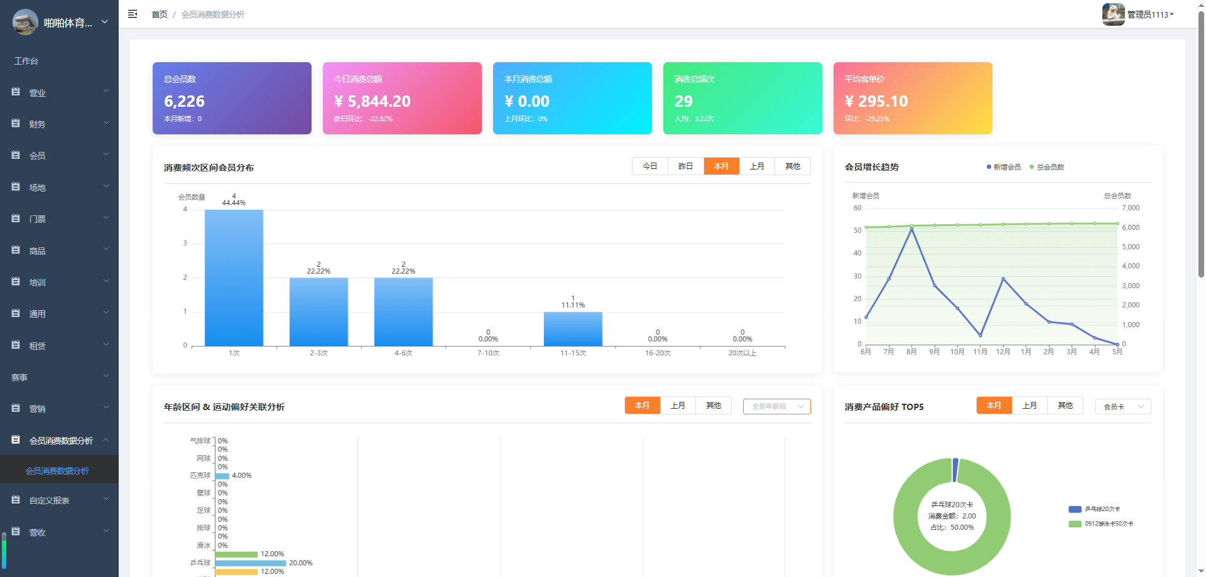The width and height of the screenshot is (1206, 577).
Task: Click the 场地 sidebar icon
Action: tap(16, 186)
